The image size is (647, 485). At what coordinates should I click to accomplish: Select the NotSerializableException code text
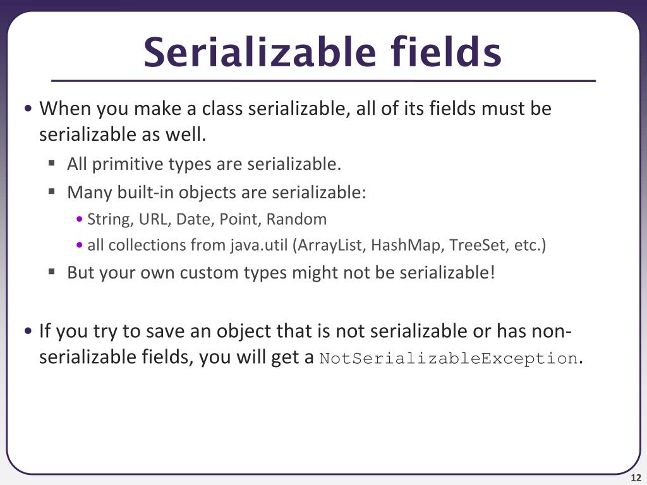(x=449, y=358)
